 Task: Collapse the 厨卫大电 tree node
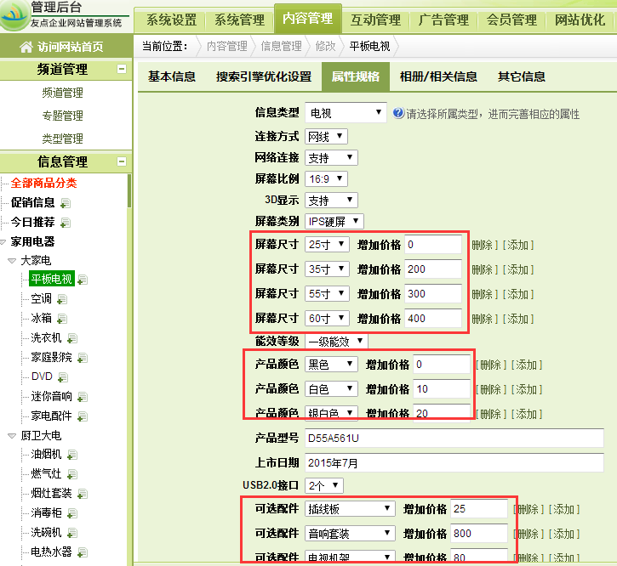tap(12, 436)
